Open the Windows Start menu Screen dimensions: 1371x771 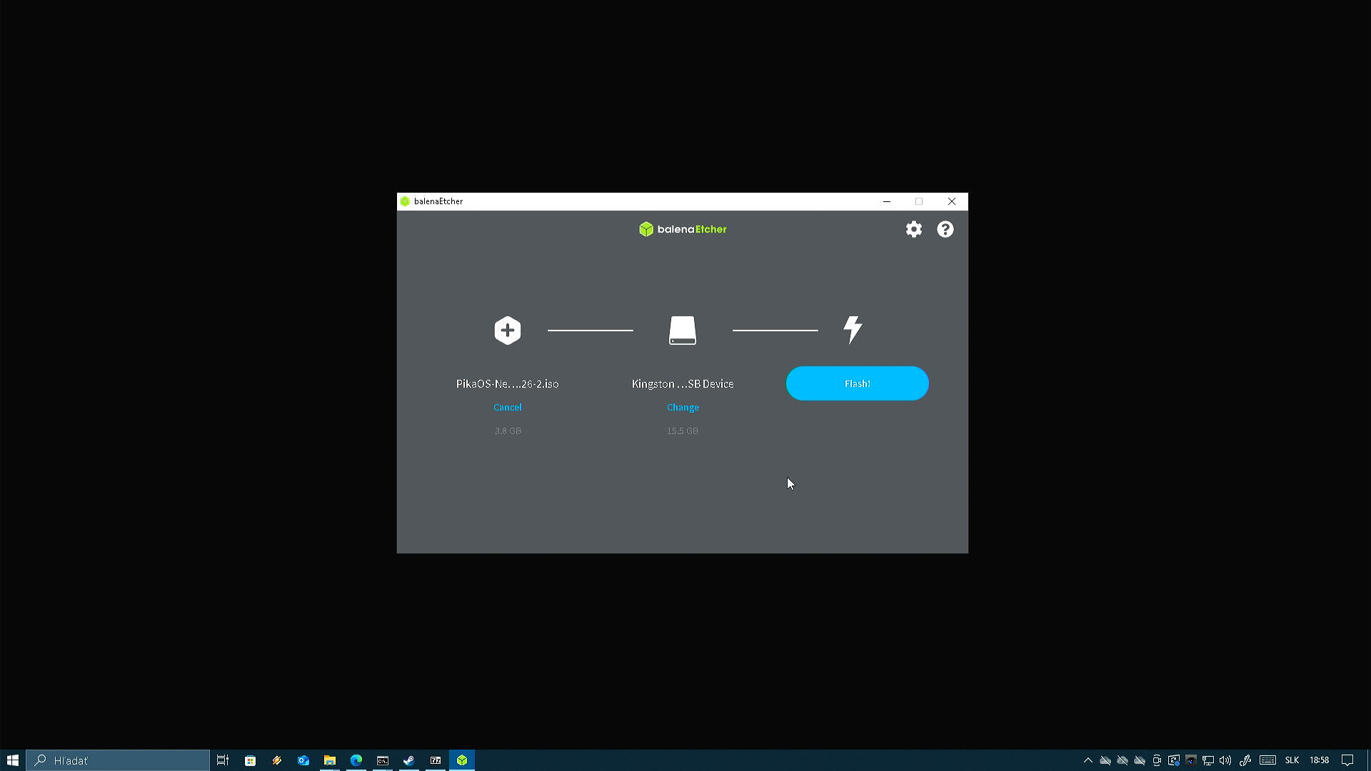[x=12, y=760]
